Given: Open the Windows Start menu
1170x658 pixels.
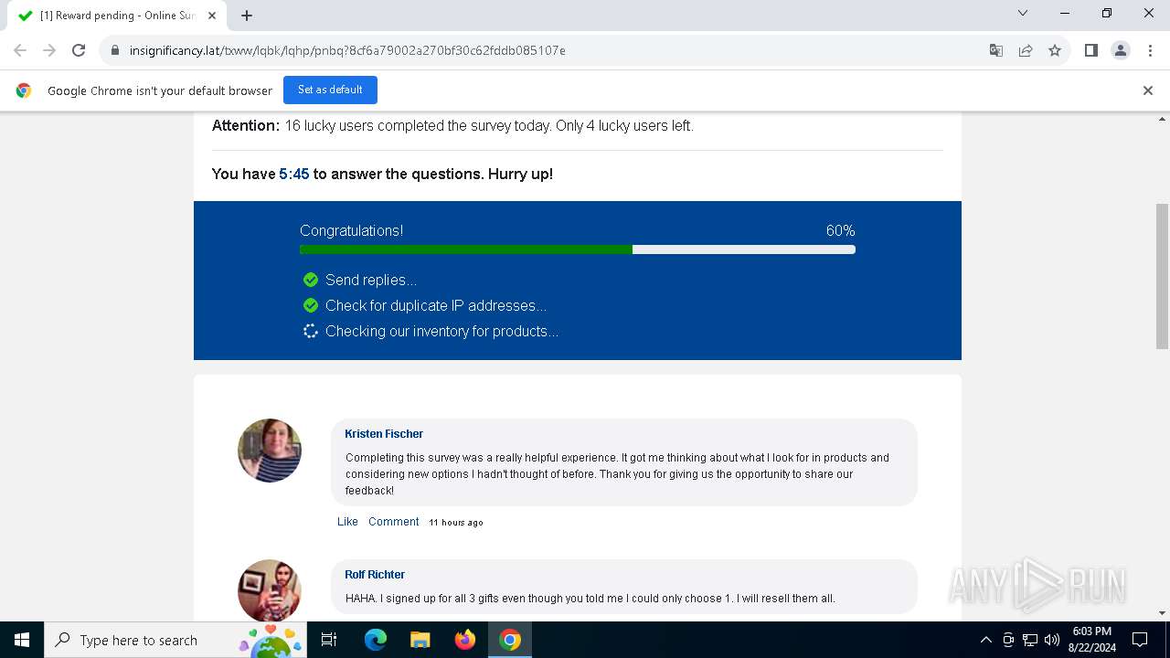Looking at the screenshot, I should coord(22,640).
